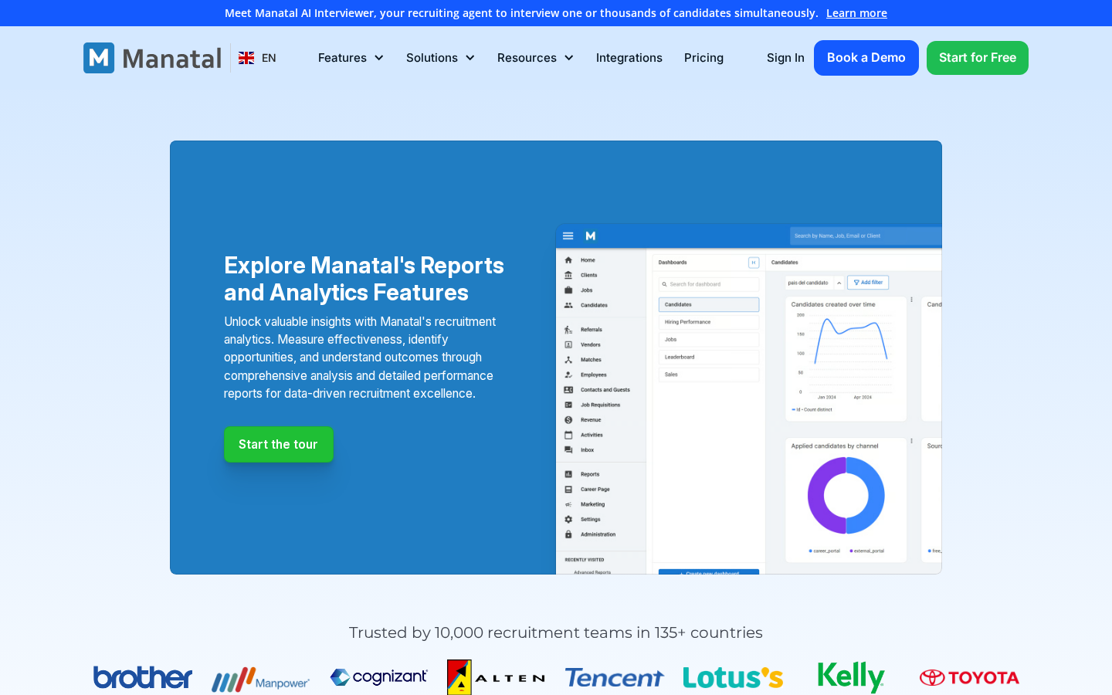The image size is (1112, 695).
Task: Open the Referrals icon in the sidebar
Action: point(568,330)
